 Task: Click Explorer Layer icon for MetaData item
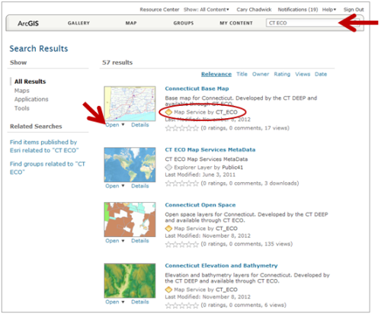tap(168, 168)
